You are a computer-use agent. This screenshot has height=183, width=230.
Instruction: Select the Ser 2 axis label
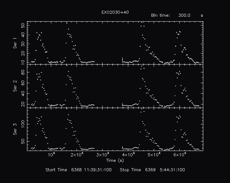tap(15, 86)
